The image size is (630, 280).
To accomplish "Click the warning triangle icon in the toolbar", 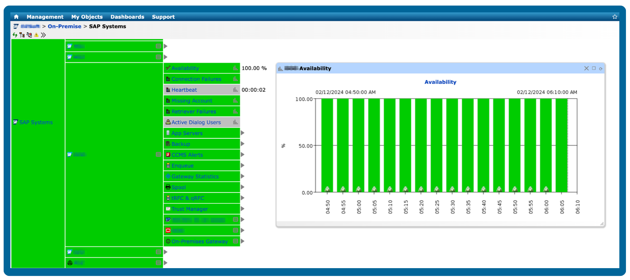I will (x=36, y=35).
